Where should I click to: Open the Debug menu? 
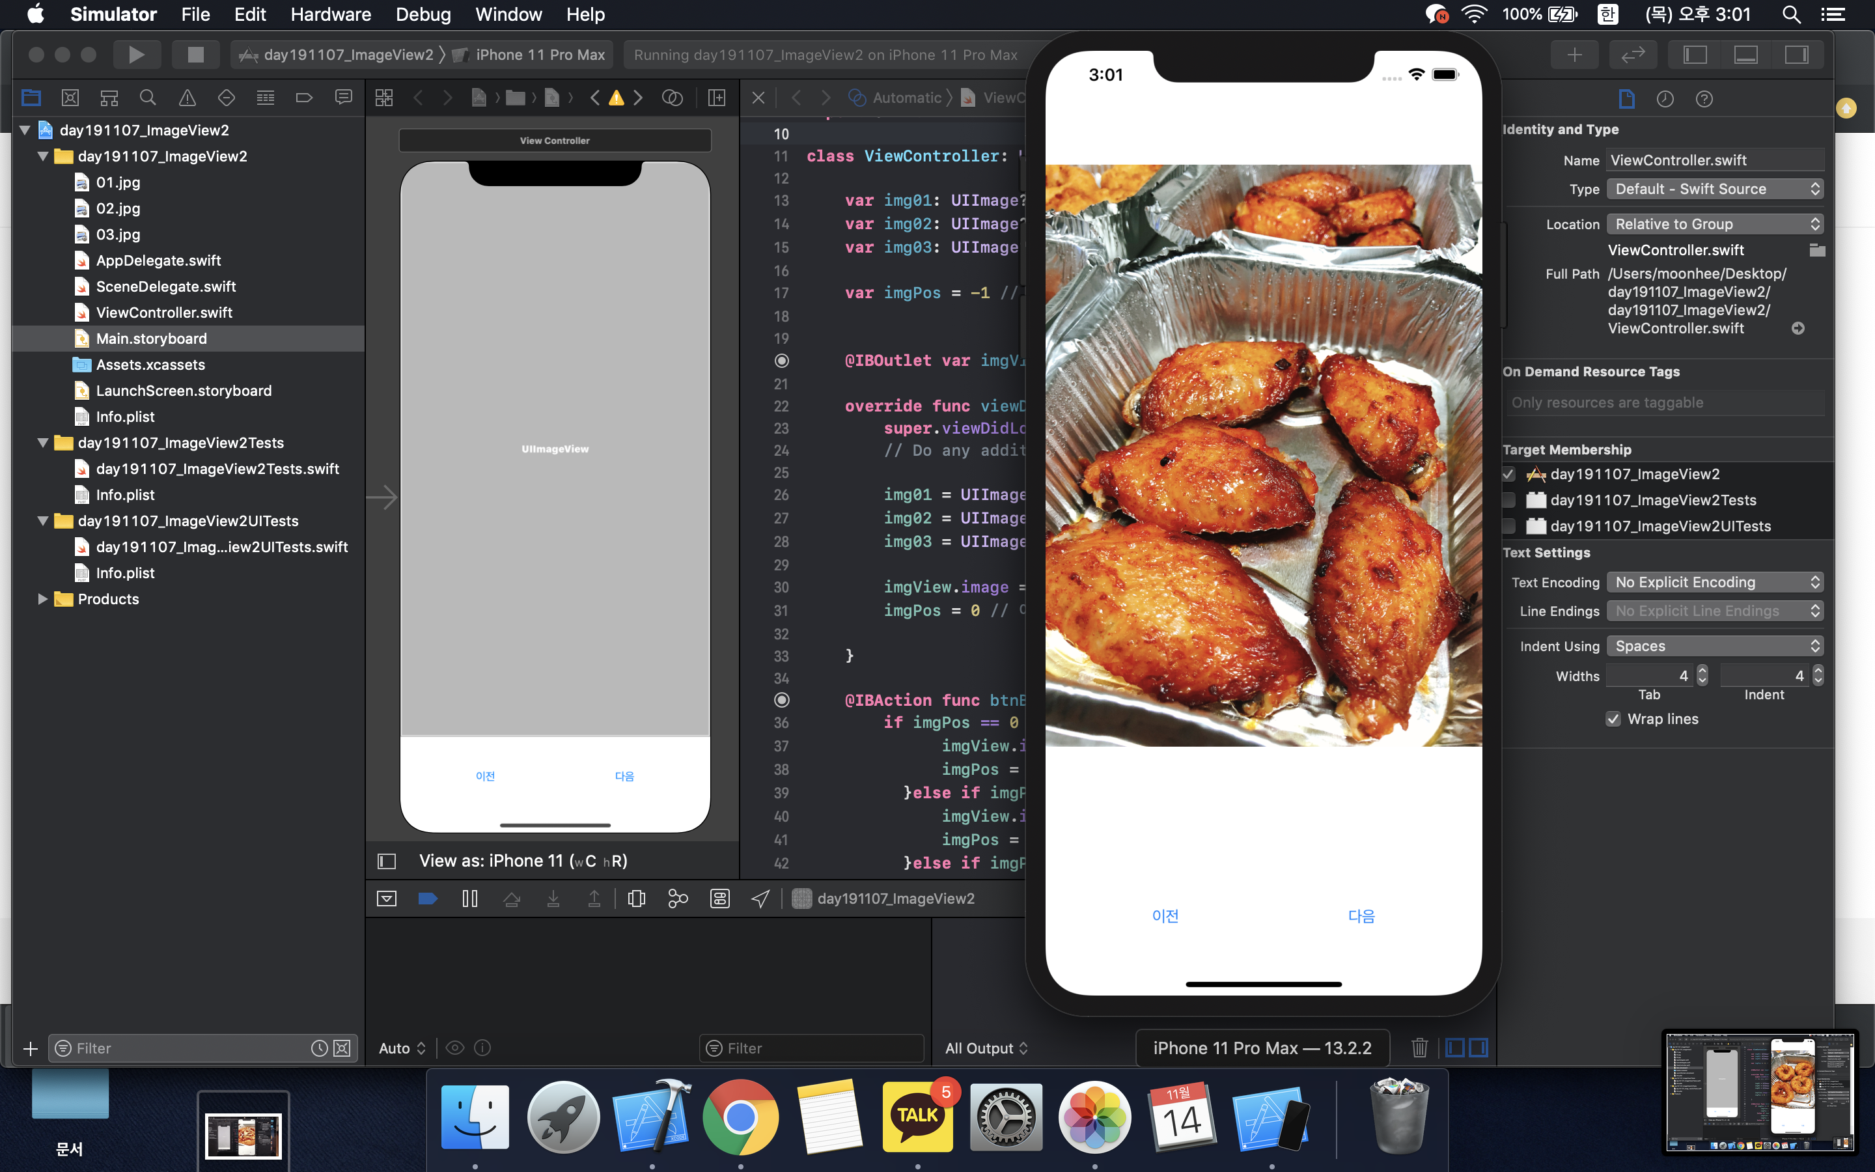pyautogui.click(x=423, y=14)
